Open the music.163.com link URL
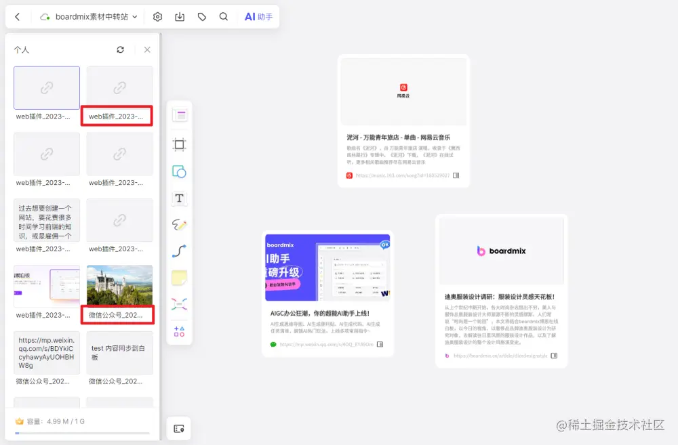 click(403, 175)
